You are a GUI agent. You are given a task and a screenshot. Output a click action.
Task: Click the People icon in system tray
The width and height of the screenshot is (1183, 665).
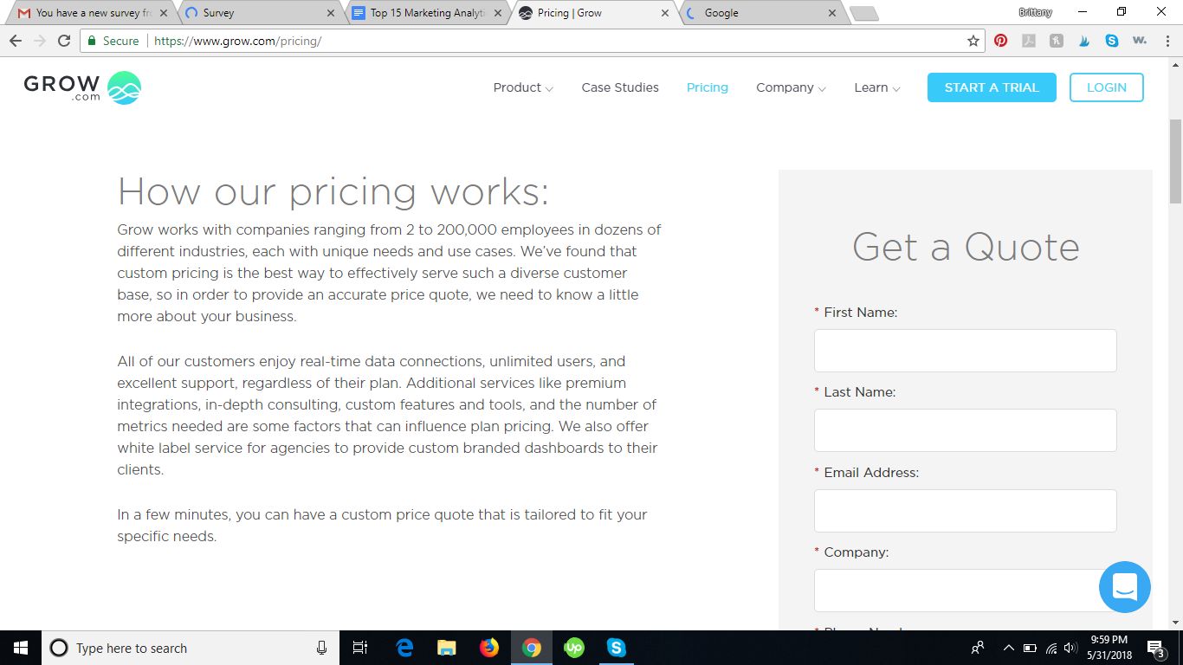978,647
